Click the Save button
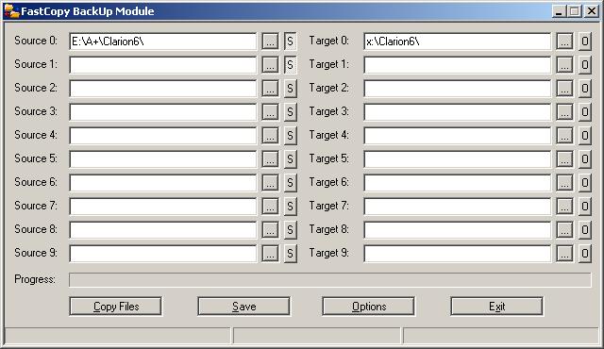This screenshot has height=349, width=604. 243,307
